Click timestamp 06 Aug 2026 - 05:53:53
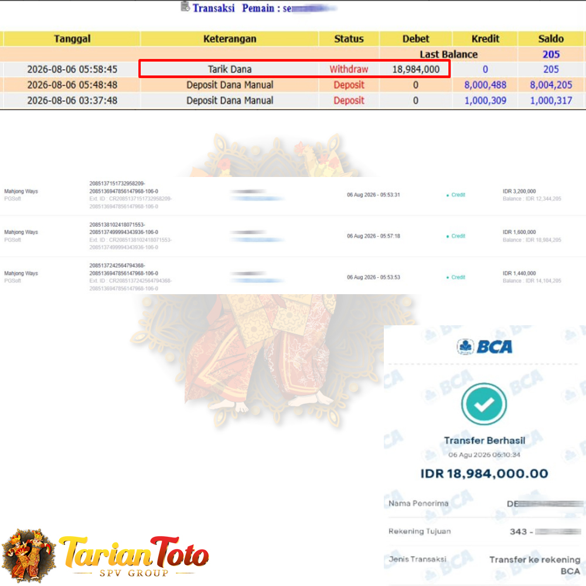The width and height of the screenshot is (586, 586). pos(373,277)
